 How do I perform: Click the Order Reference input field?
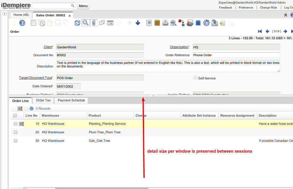click(236, 55)
